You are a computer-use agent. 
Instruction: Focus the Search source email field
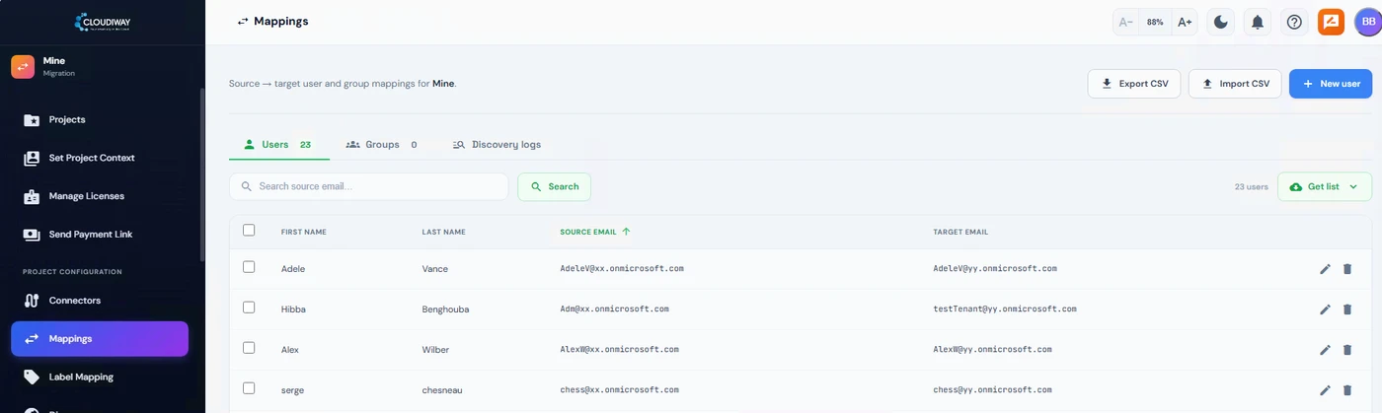pyautogui.click(x=368, y=186)
